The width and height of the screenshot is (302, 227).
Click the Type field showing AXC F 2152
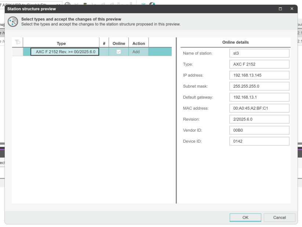click(x=259, y=64)
